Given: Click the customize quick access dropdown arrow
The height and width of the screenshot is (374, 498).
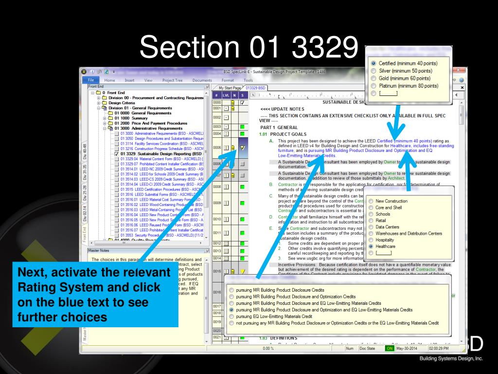Looking at the screenshot, I should click(113, 72).
